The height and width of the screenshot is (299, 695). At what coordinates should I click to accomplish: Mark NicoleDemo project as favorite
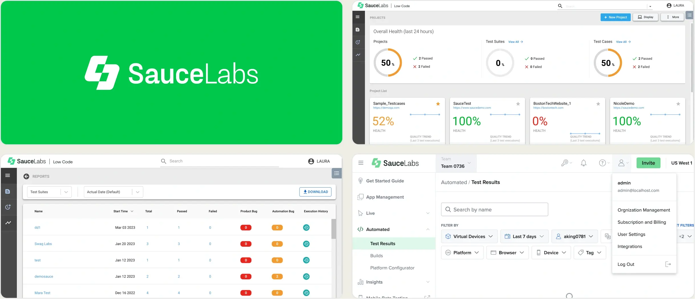click(678, 104)
